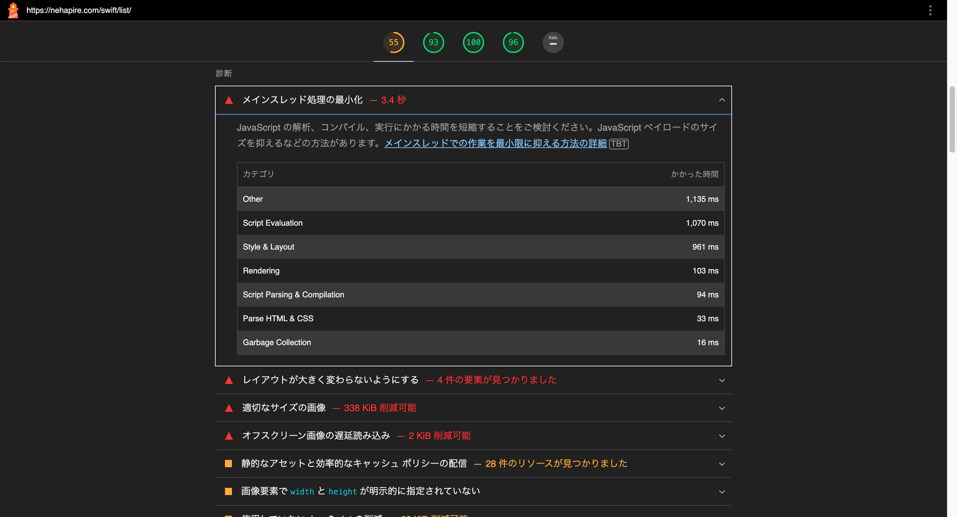
Task: Click the red triangle beside メインスレッド処理の最小化
Action: tap(229, 100)
